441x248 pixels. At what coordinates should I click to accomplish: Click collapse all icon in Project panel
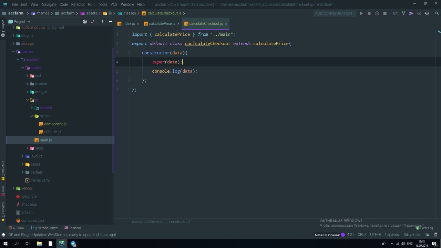93,21
